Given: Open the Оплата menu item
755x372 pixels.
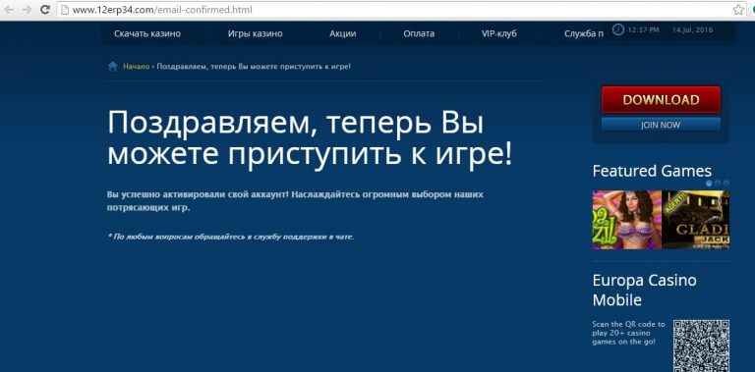Looking at the screenshot, I should click(x=419, y=33).
